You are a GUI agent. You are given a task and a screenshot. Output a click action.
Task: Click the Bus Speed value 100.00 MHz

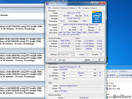[x=65, y=46]
